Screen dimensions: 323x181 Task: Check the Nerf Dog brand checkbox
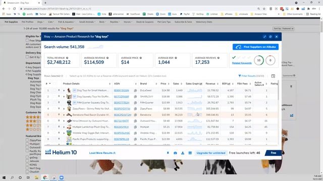[27, 168]
